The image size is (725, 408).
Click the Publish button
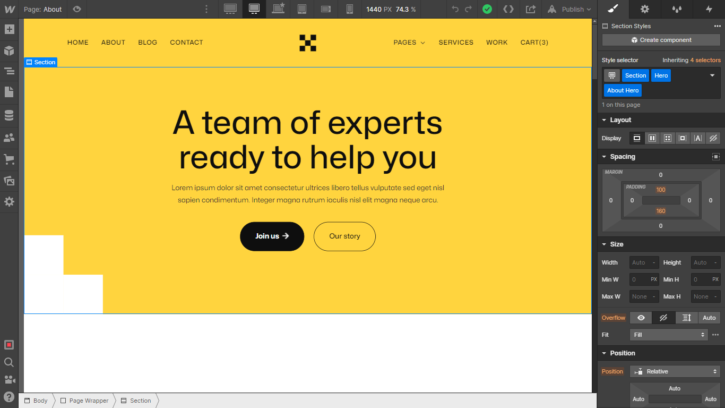point(569,9)
